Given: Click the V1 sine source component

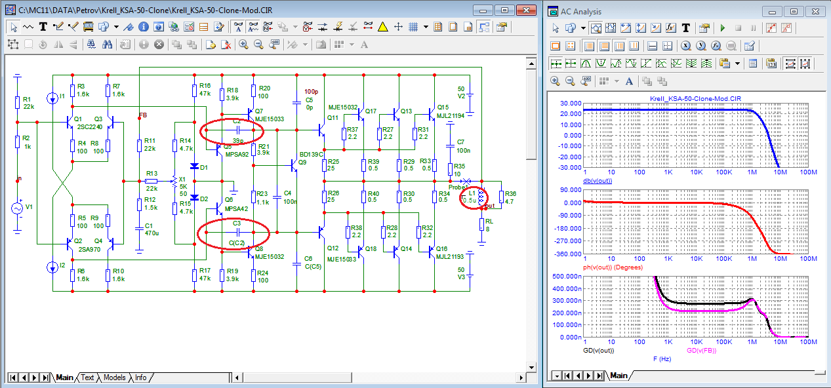Looking at the screenshot, I should (x=18, y=208).
